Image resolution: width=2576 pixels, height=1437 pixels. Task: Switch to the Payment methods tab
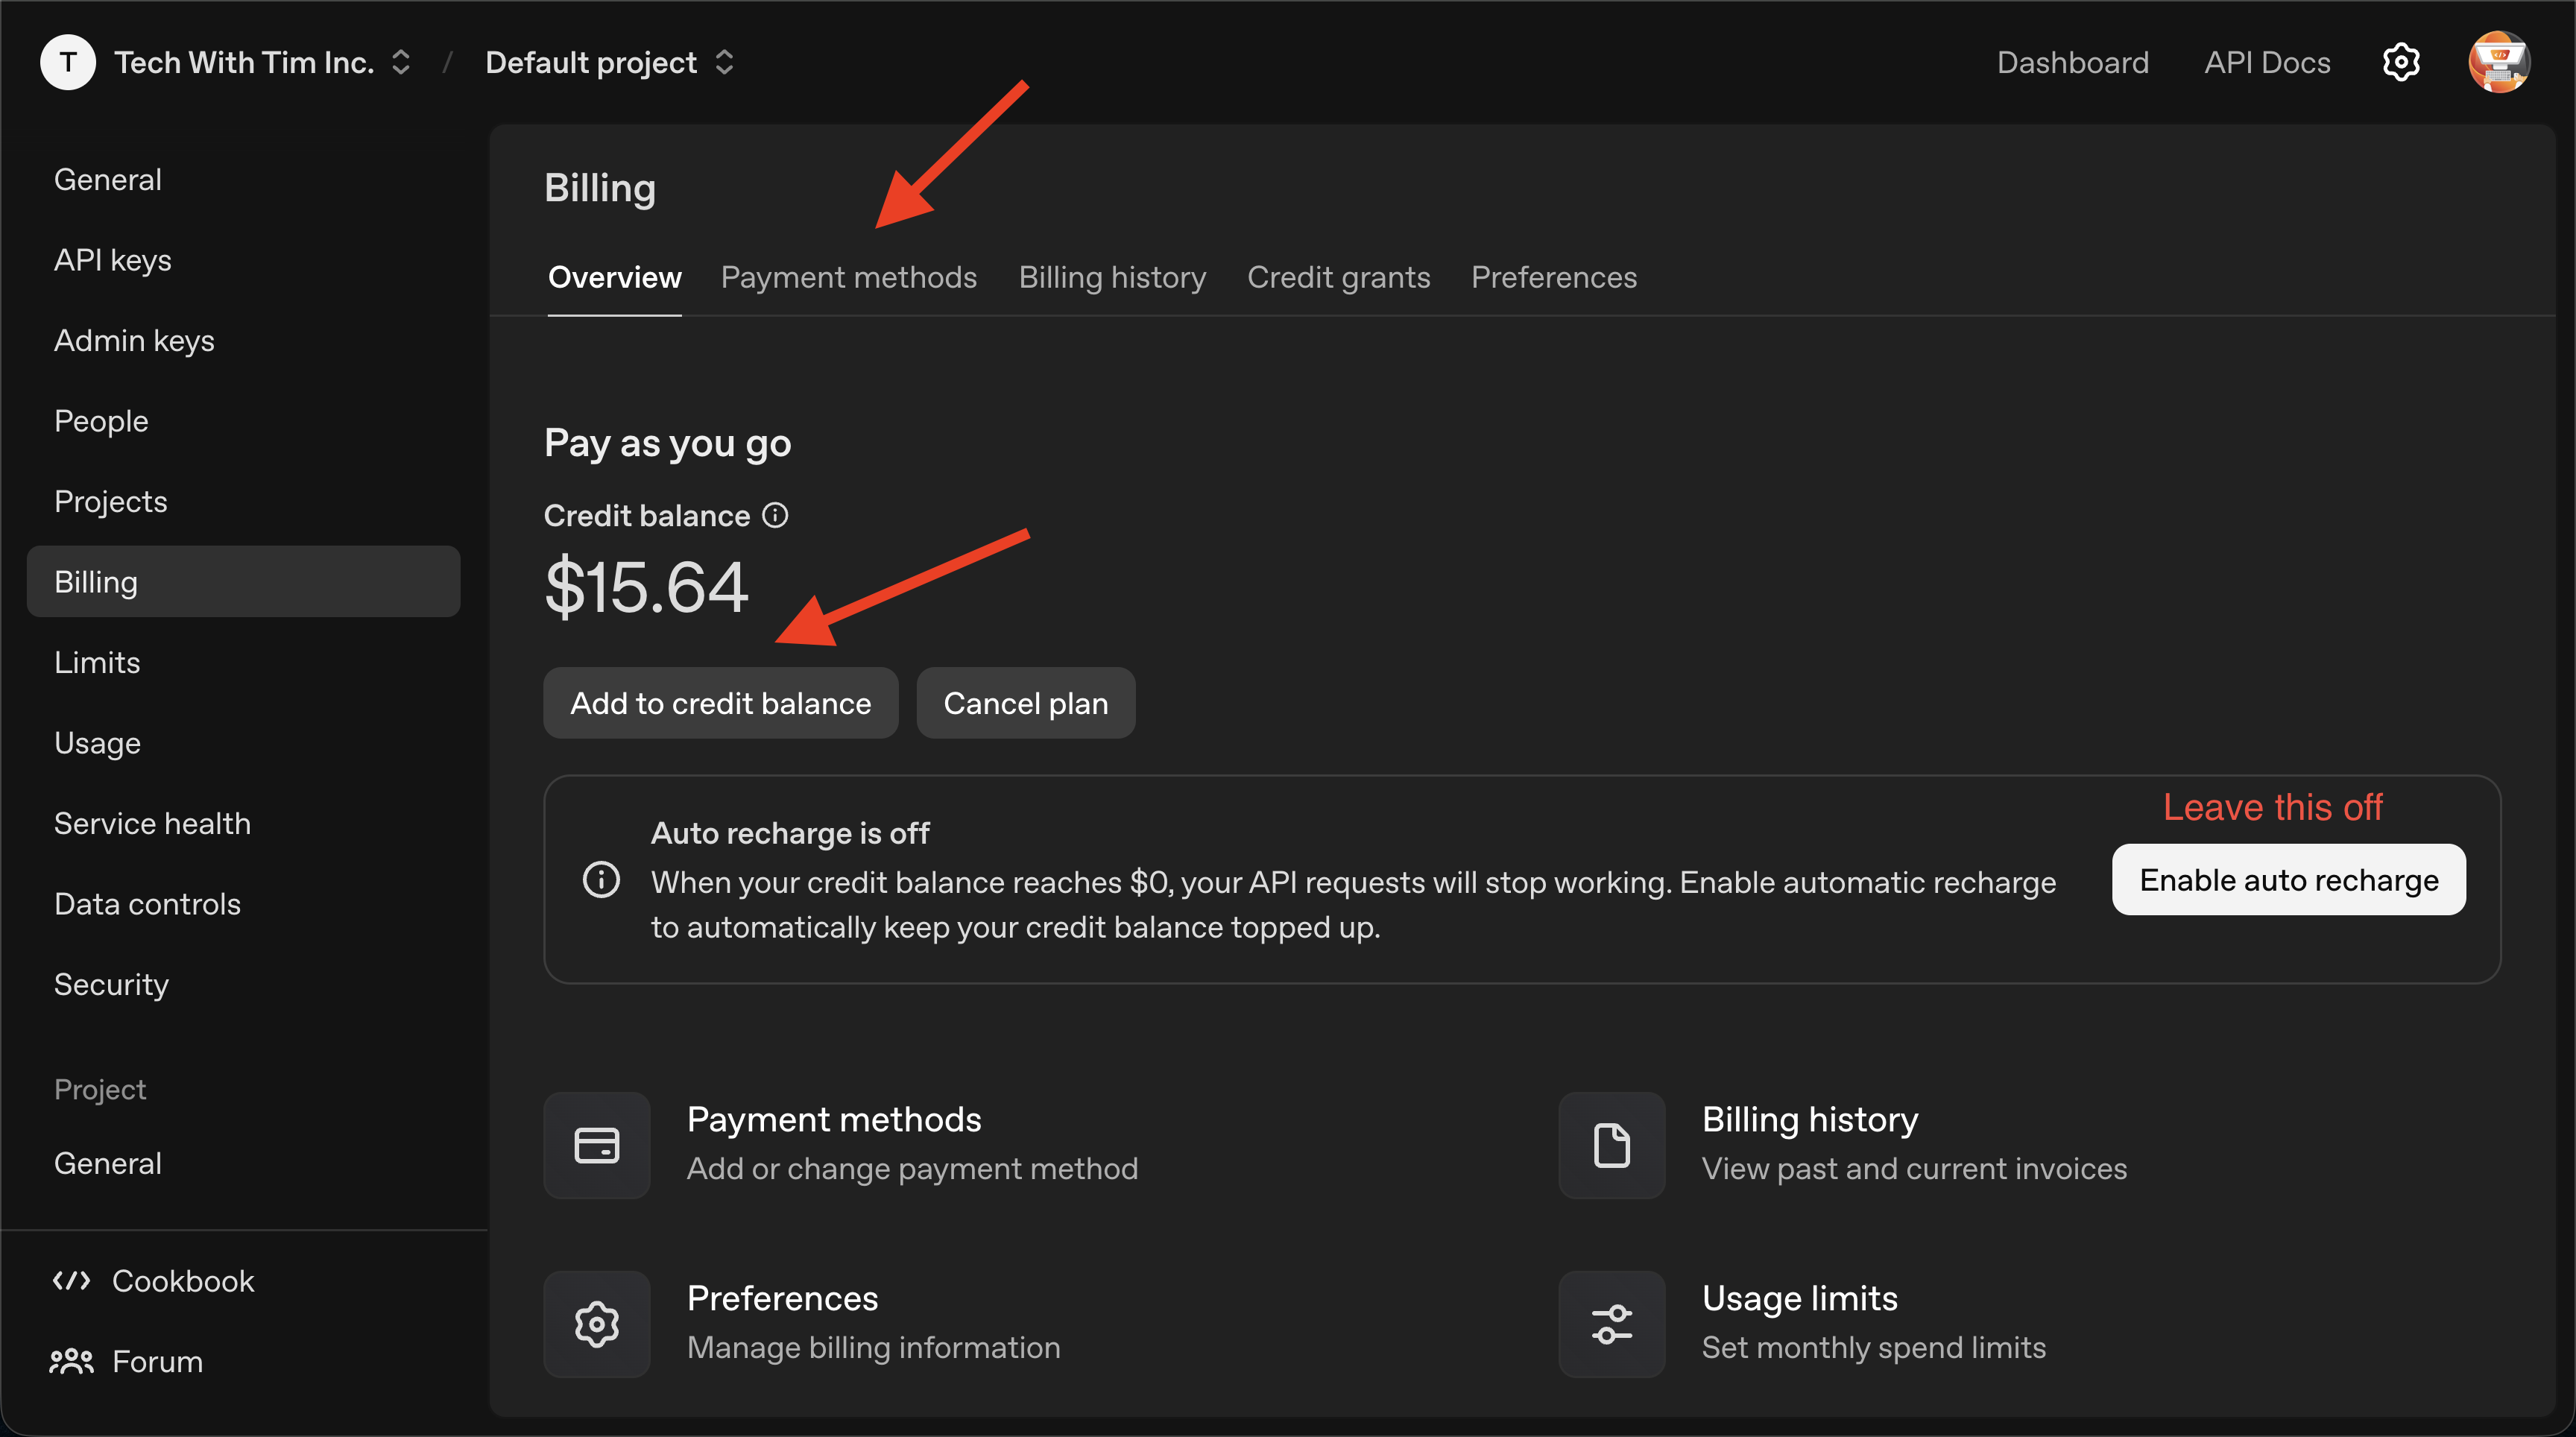(848, 277)
